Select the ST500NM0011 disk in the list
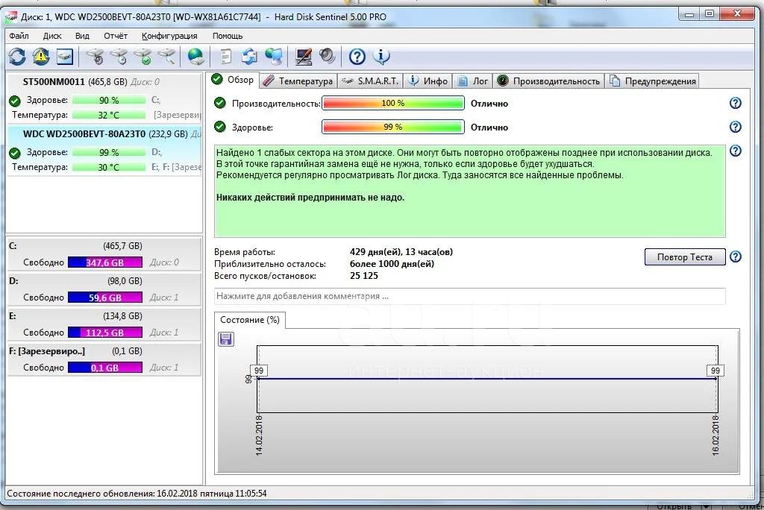764x510 pixels. 104,98
